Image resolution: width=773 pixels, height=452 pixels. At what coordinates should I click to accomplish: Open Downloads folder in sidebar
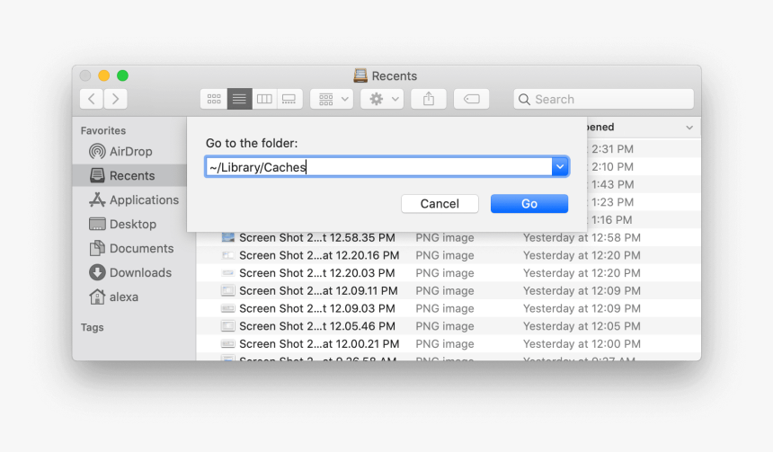139,273
